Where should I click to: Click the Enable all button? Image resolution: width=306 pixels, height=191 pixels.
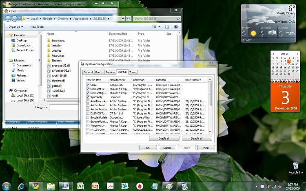click(164, 138)
